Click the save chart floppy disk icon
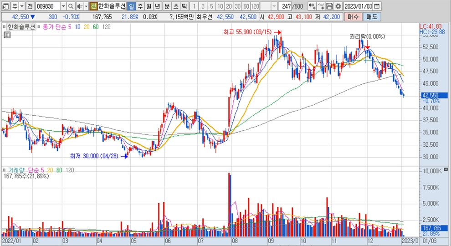 pyautogui.click(x=329, y=6)
